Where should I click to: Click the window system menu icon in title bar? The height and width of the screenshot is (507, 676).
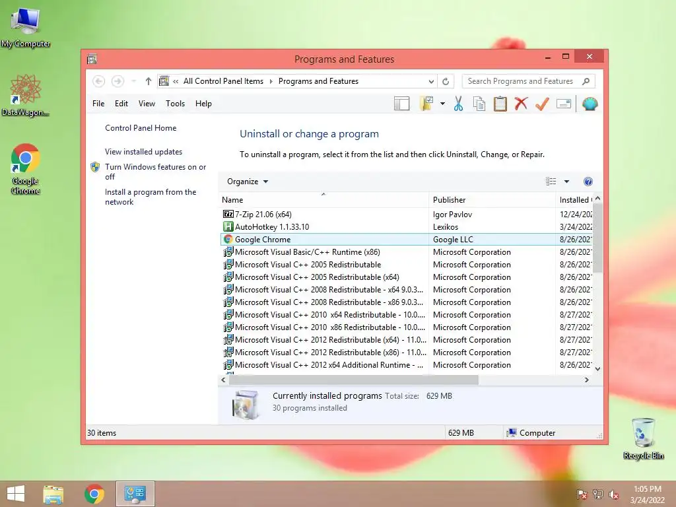(92, 59)
